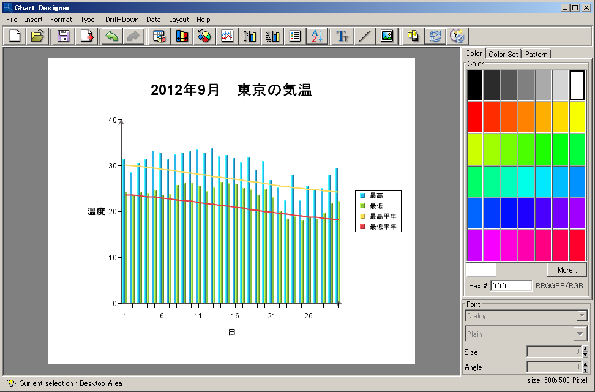
Task: Click the "RRGGBB/RGB" hex format hint
Action: point(559,285)
